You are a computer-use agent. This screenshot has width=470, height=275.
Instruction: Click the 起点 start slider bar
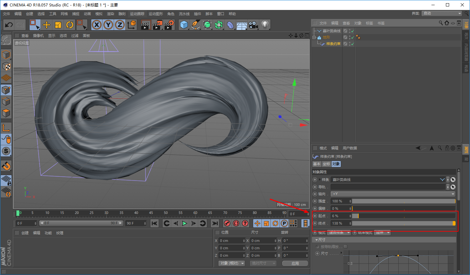[404, 216]
